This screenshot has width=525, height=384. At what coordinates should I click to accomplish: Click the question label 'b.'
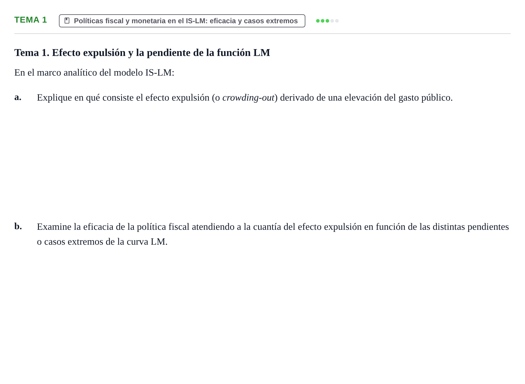(18, 226)
